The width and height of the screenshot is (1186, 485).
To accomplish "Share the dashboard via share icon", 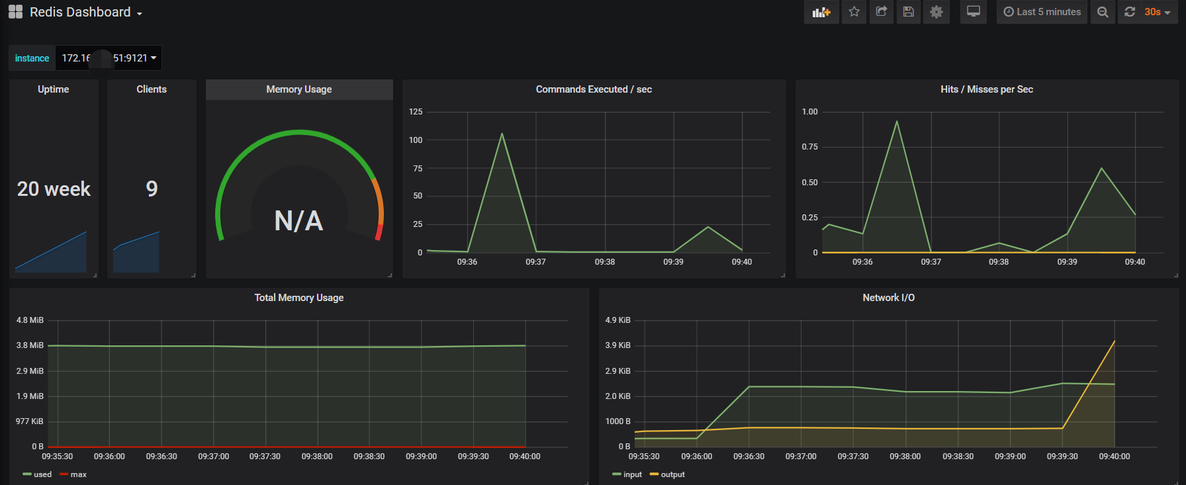I will tap(882, 12).
